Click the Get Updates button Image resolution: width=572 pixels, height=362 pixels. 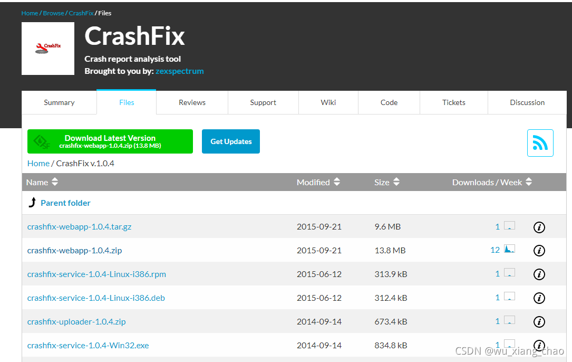[230, 141]
